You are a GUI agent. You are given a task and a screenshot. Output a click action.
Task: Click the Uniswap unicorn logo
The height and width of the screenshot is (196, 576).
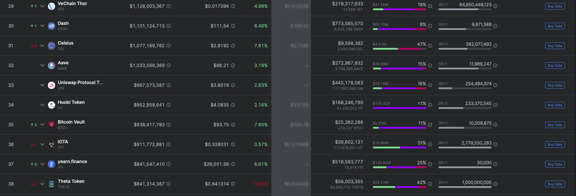(52, 85)
